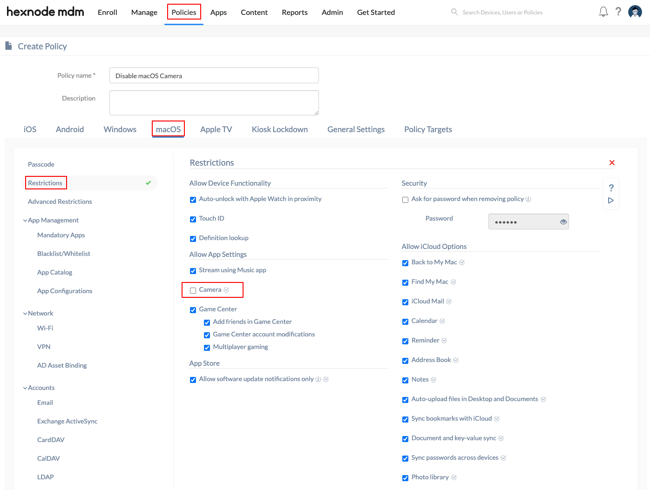
Task: Enable the Camera checkbox
Action: pyautogui.click(x=193, y=290)
